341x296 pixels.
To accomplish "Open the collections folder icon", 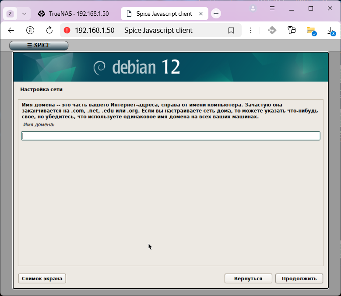I will click(x=311, y=31).
